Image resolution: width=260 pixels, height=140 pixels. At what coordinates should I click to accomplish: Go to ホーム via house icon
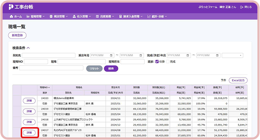pyautogui.click(x=11, y=16)
